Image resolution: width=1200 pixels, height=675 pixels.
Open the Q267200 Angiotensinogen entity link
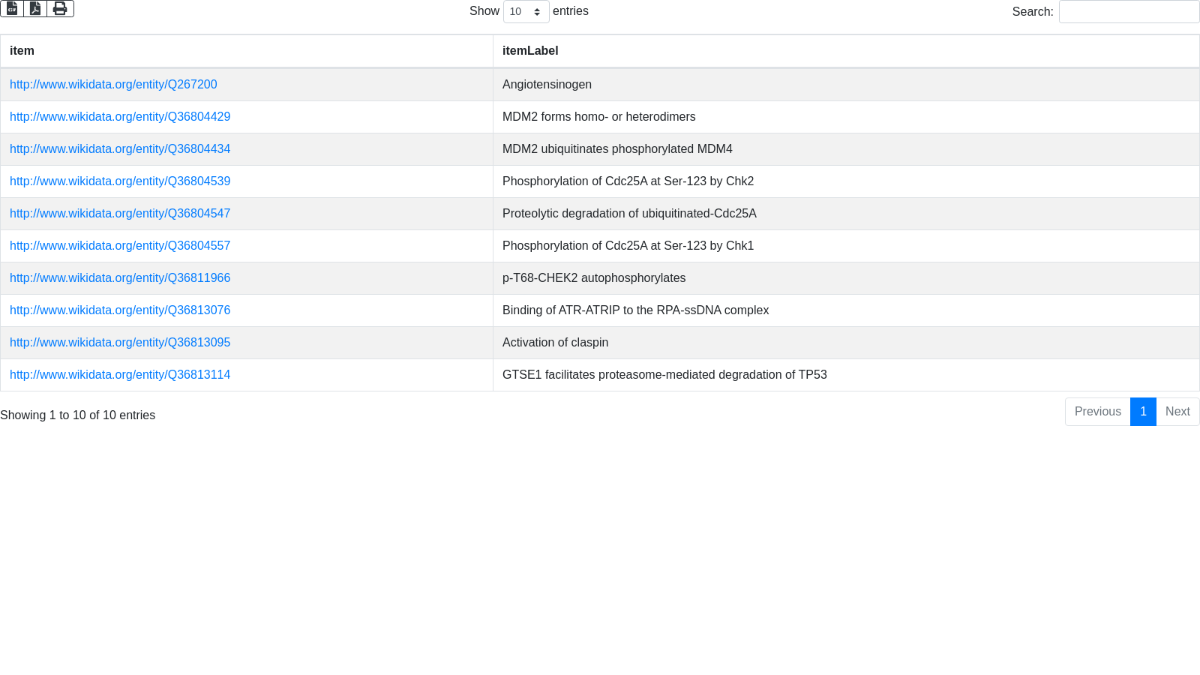tap(113, 85)
